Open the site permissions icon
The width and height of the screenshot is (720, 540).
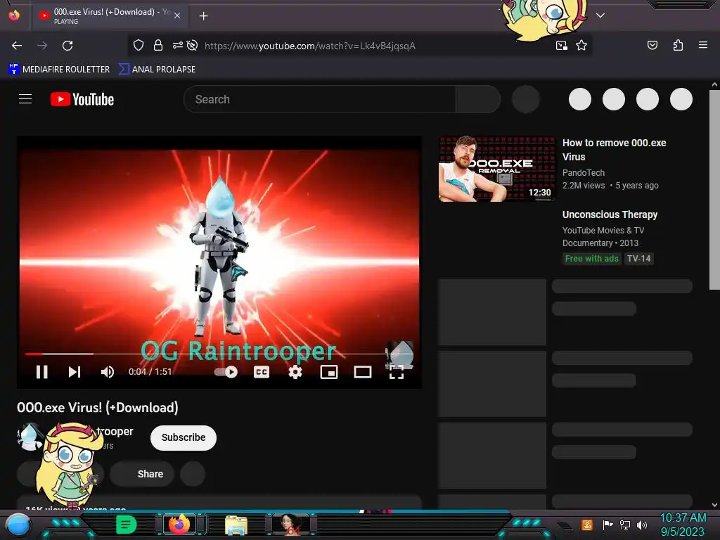(x=178, y=45)
